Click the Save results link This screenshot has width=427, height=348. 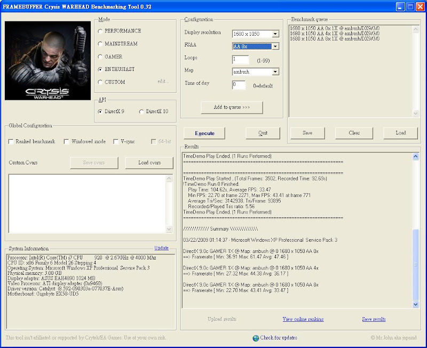374,319
